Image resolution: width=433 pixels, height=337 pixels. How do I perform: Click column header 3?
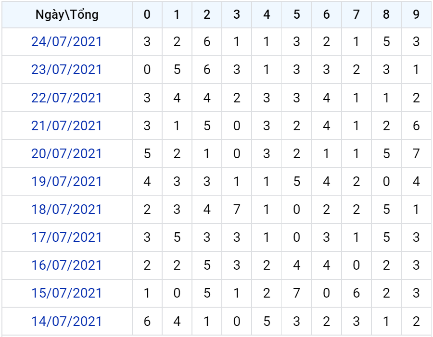click(237, 14)
